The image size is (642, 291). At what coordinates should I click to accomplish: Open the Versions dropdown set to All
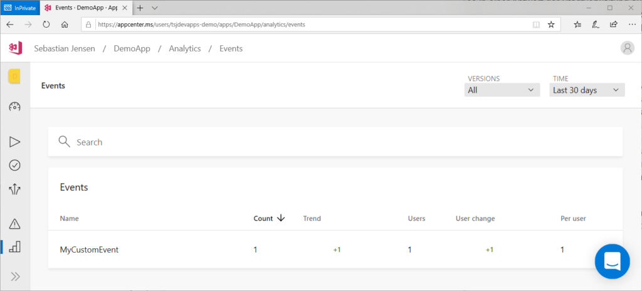503,90
